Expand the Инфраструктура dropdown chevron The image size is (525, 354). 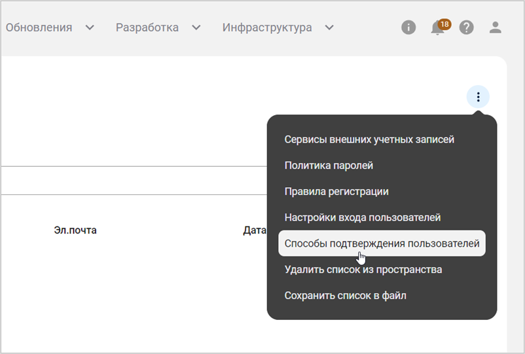(x=329, y=27)
